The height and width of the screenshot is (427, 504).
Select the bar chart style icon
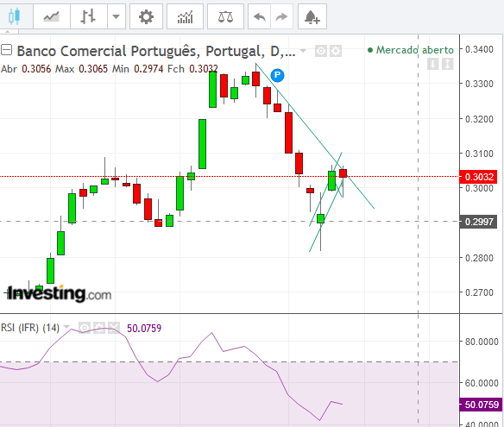(88, 16)
